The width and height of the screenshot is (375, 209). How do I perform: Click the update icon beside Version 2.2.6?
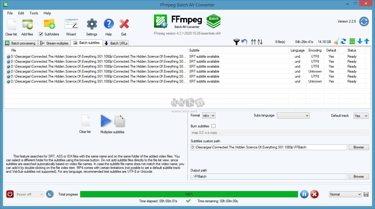click(364, 21)
